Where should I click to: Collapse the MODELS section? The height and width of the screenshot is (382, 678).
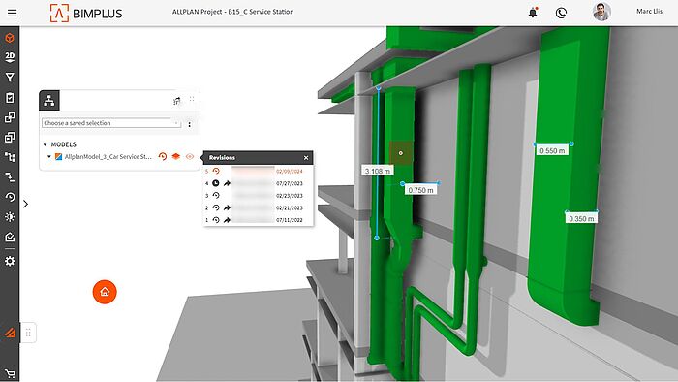coord(45,144)
